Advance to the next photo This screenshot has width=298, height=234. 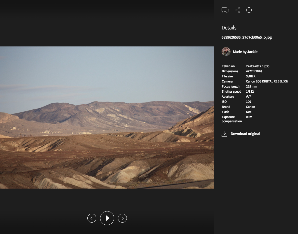tap(122, 218)
